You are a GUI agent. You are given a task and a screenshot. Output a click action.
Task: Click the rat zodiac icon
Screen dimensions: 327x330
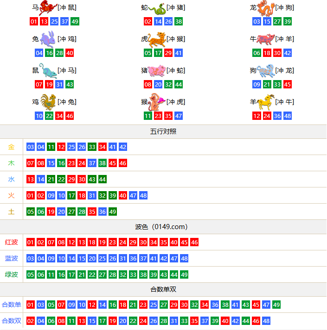pos(48,71)
